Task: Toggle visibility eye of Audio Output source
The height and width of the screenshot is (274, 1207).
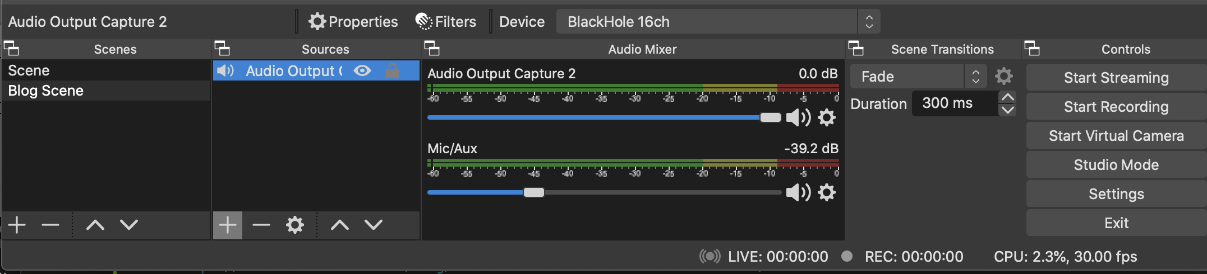Action: point(362,71)
